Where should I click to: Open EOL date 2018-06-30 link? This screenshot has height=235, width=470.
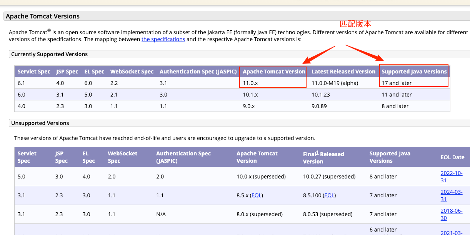[x=452, y=215]
